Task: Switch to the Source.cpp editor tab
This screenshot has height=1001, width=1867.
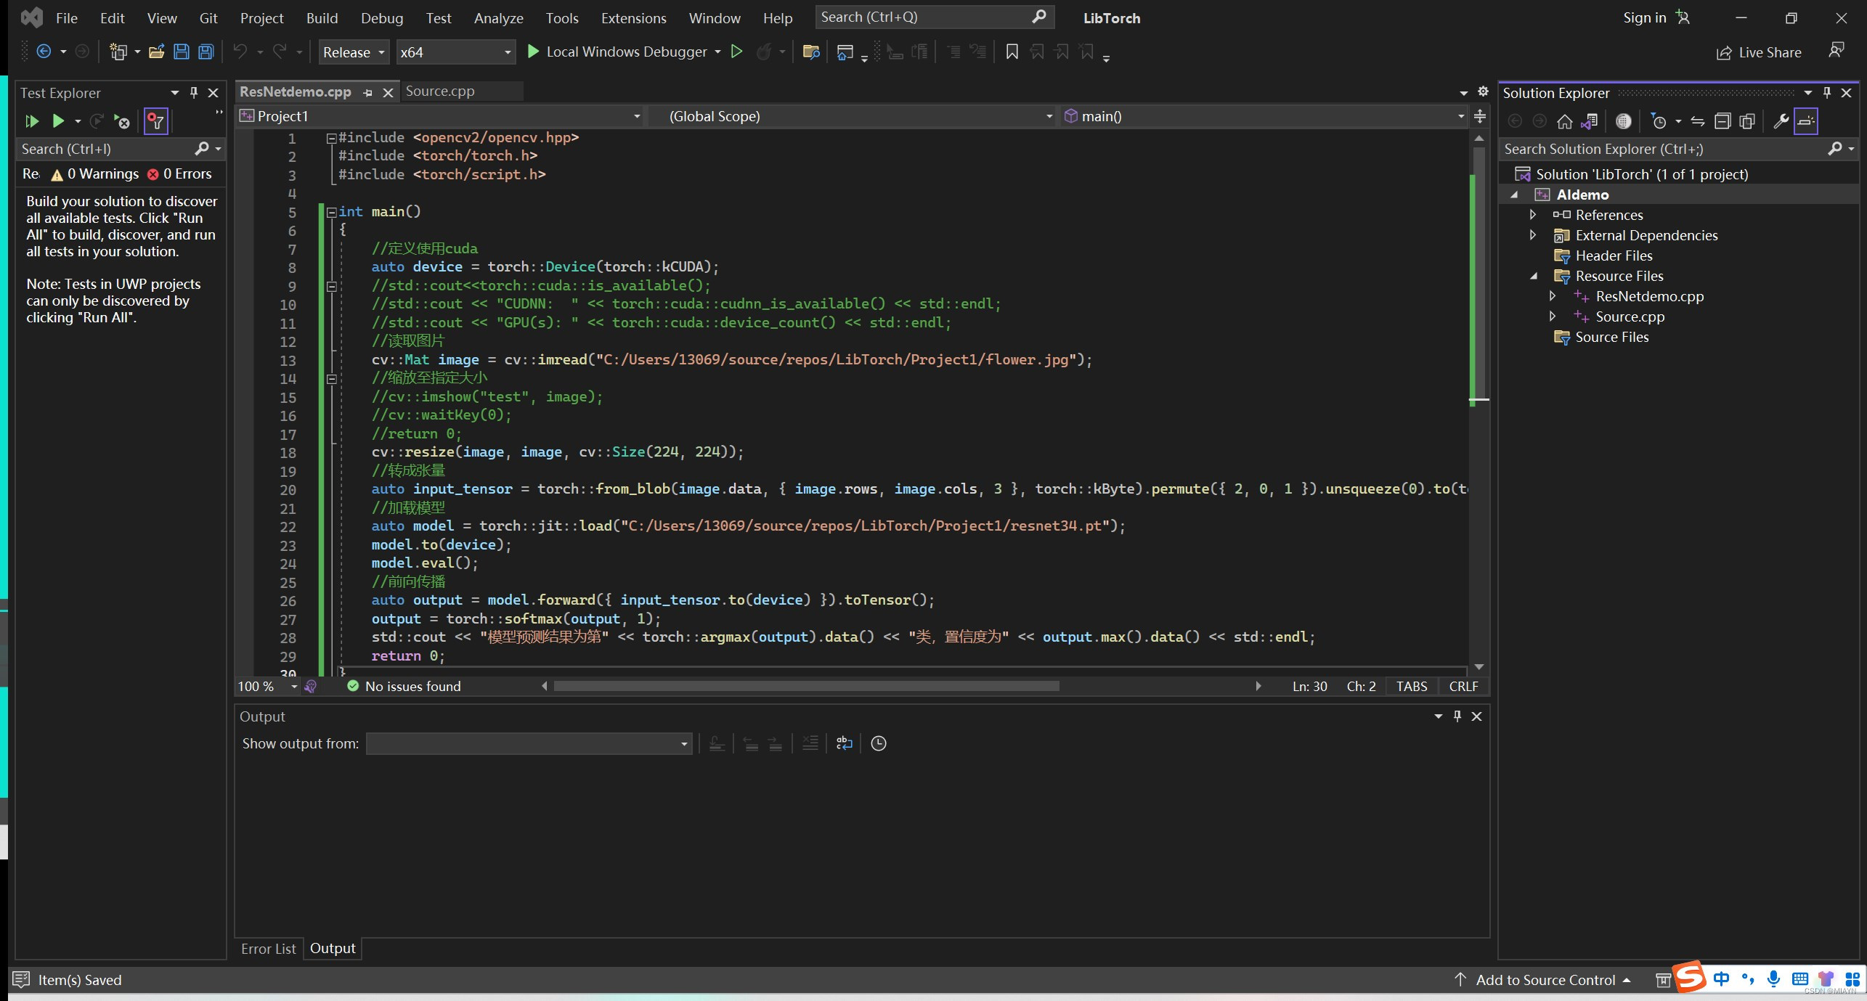Action: click(x=440, y=91)
